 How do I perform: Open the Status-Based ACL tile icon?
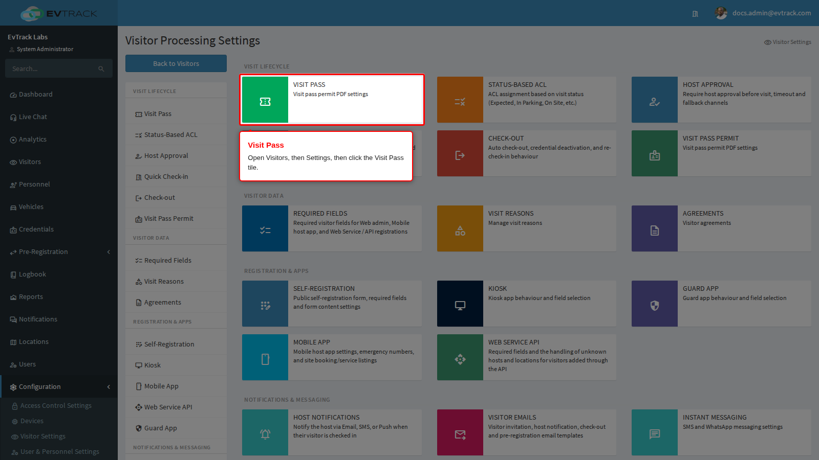(x=460, y=100)
